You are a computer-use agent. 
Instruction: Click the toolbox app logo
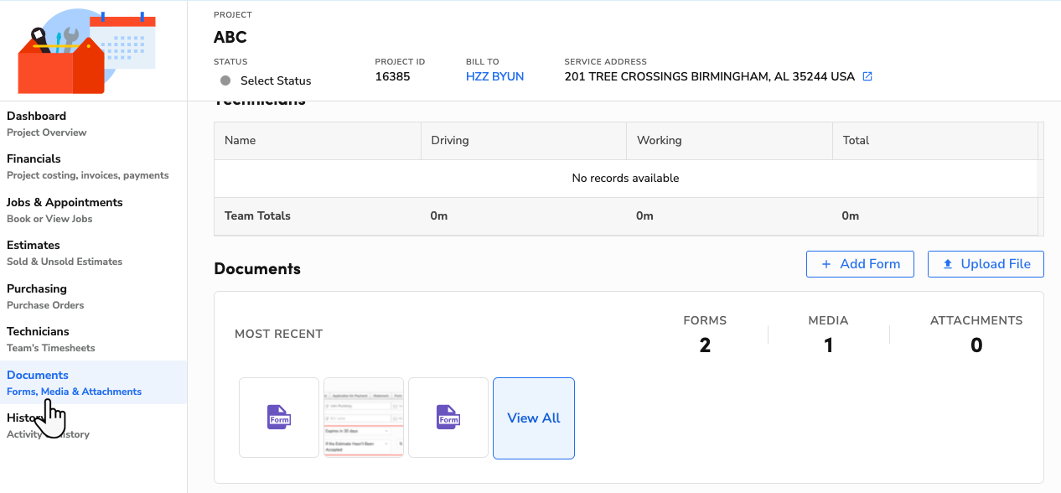point(81,49)
